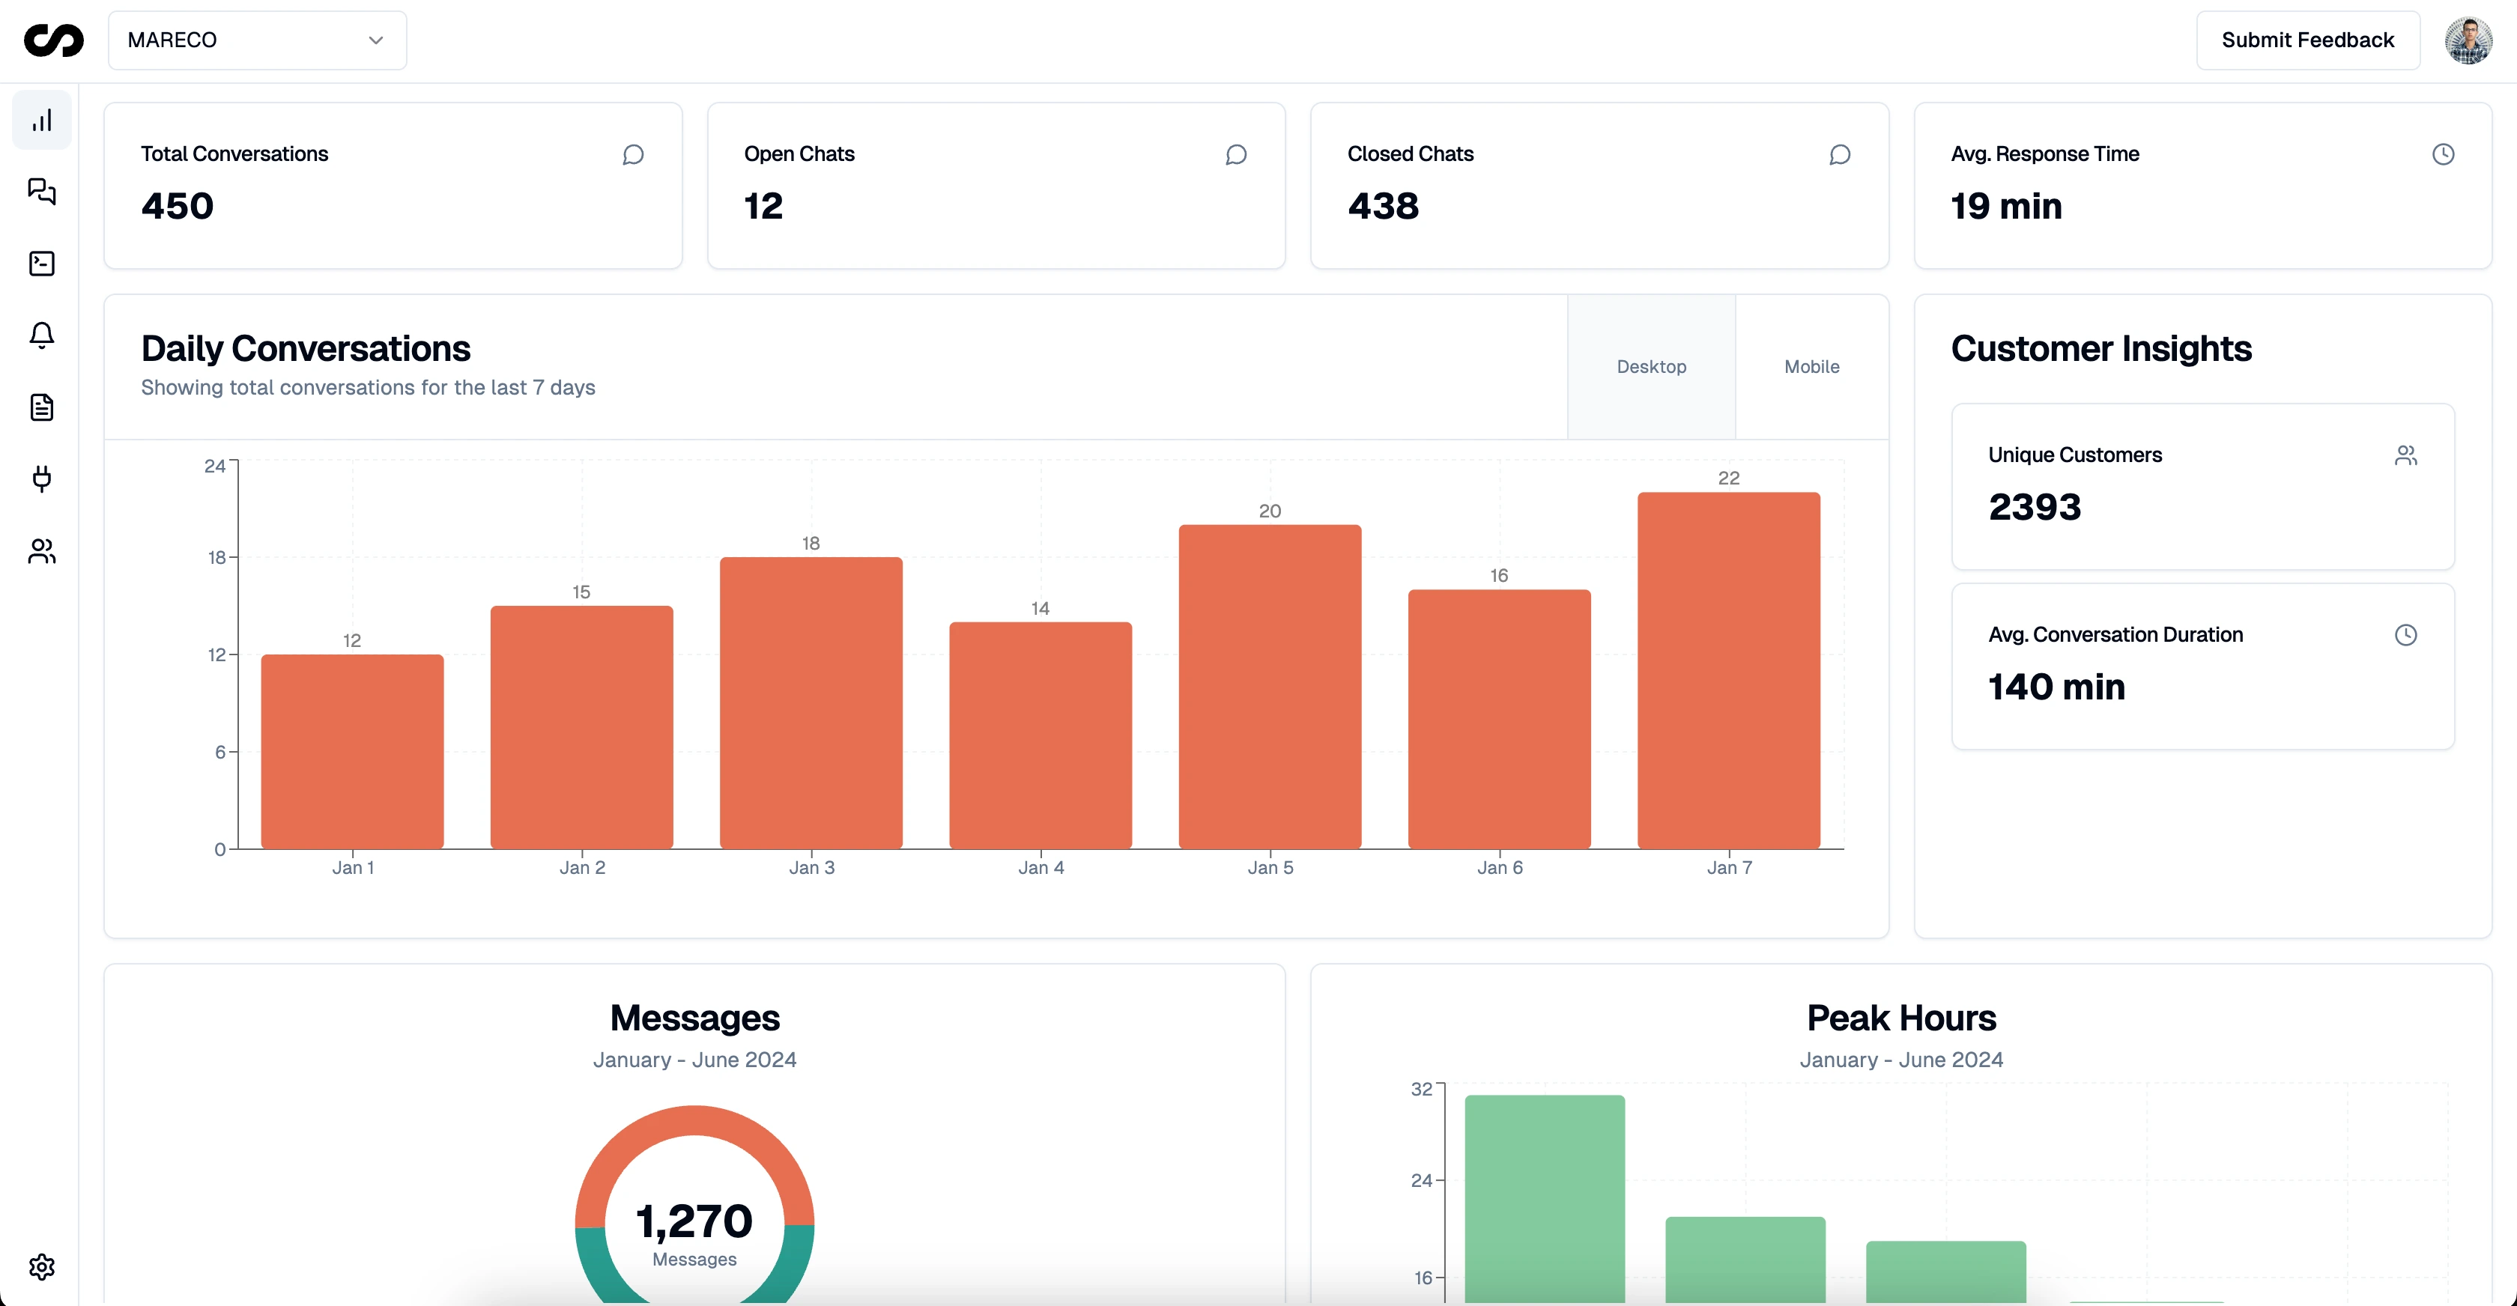Open the team users sidebar icon
Viewport: 2517px width, 1306px height.
pos(41,551)
